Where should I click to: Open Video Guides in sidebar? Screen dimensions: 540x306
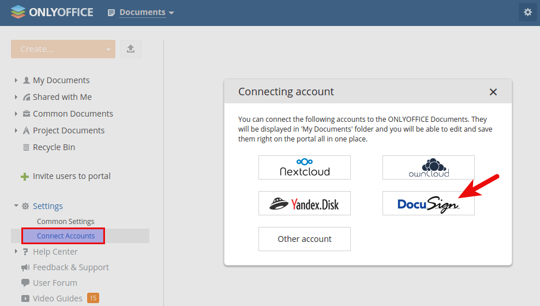tap(57, 298)
